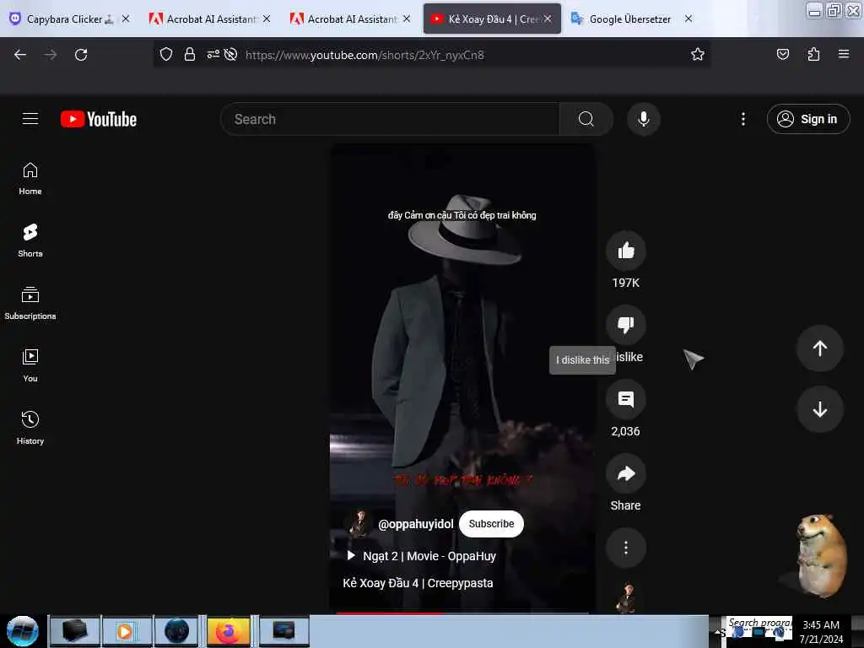Open the browser extensions puzzle icon
The image size is (864, 648).
813,54
